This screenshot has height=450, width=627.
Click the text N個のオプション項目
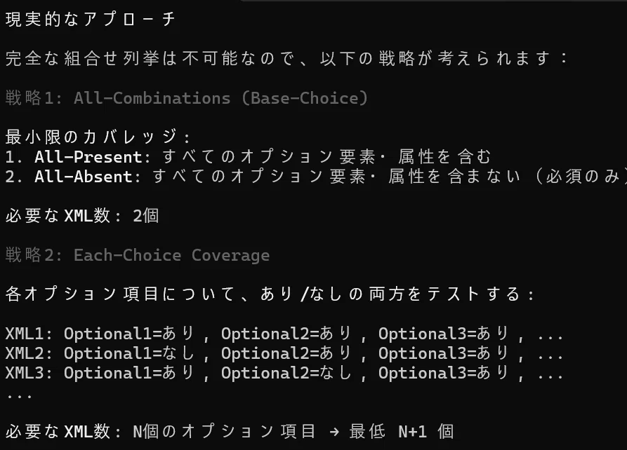(224, 432)
